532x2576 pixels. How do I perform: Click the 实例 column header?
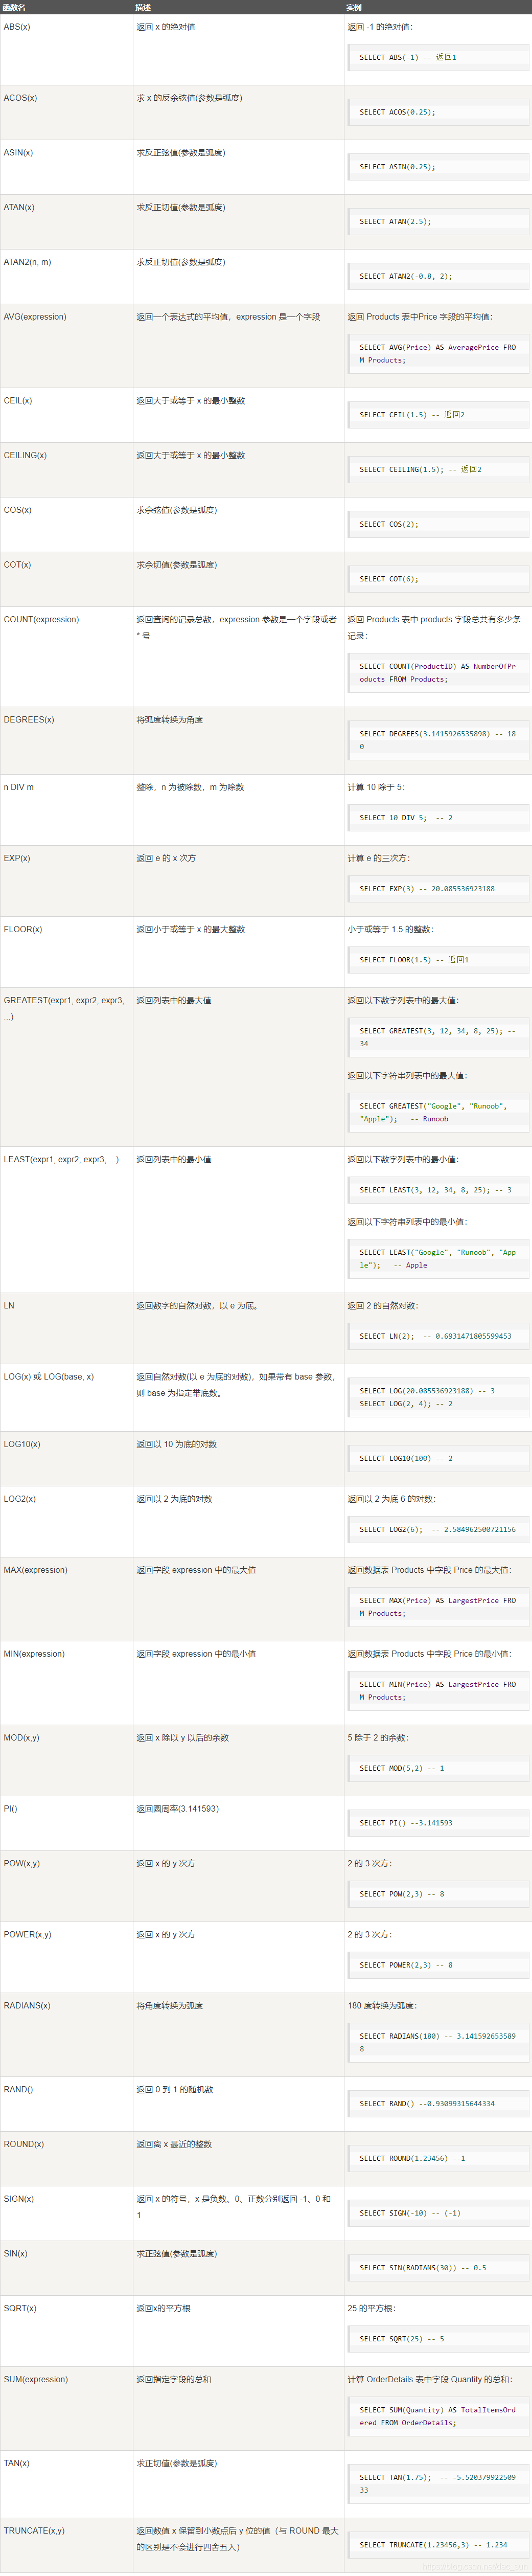(x=354, y=7)
